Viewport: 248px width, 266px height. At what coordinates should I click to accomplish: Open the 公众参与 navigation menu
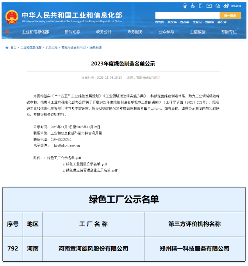click(x=166, y=32)
